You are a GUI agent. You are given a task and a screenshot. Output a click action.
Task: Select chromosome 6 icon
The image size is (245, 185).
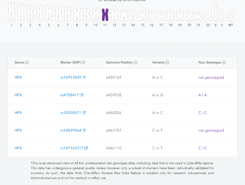tap(58, 13)
